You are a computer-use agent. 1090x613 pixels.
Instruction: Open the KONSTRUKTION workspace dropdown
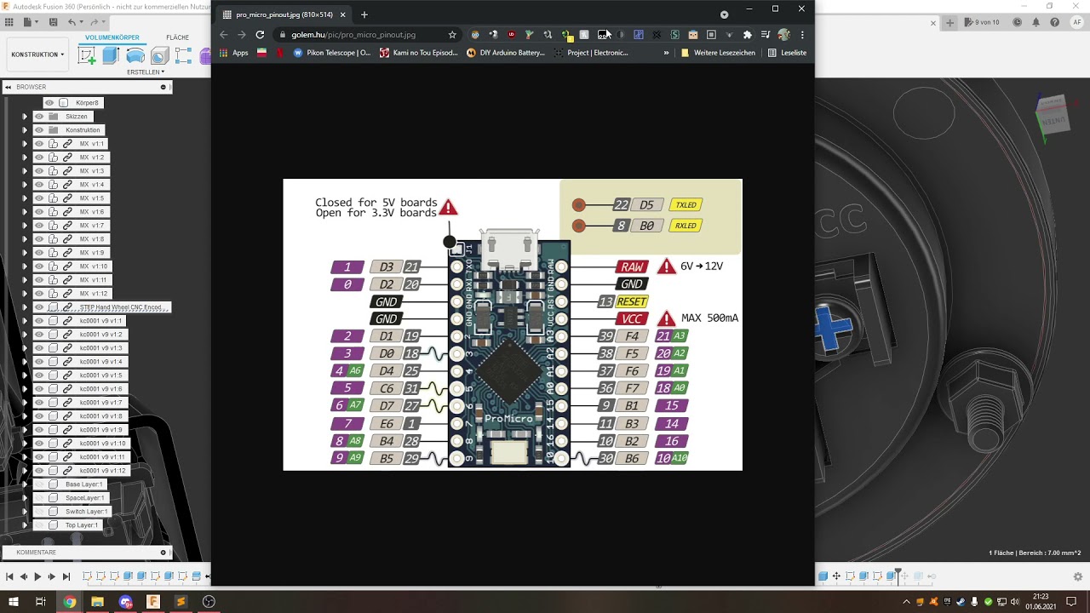click(x=37, y=54)
